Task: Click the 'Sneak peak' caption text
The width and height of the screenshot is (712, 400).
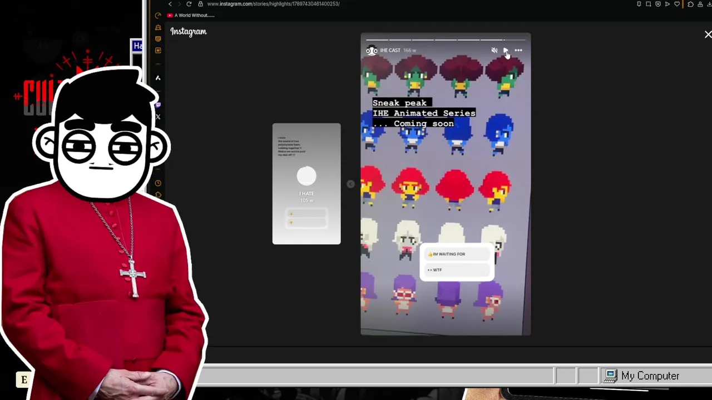Action: (x=400, y=103)
